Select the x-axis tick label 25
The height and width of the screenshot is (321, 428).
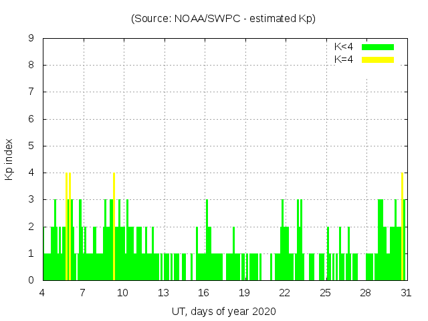(325, 292)
